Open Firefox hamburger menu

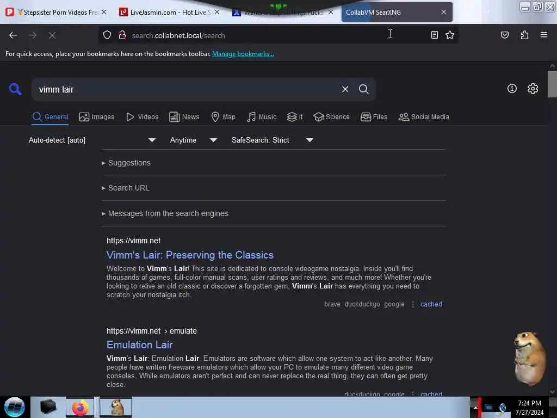click(x=543, y=35)
